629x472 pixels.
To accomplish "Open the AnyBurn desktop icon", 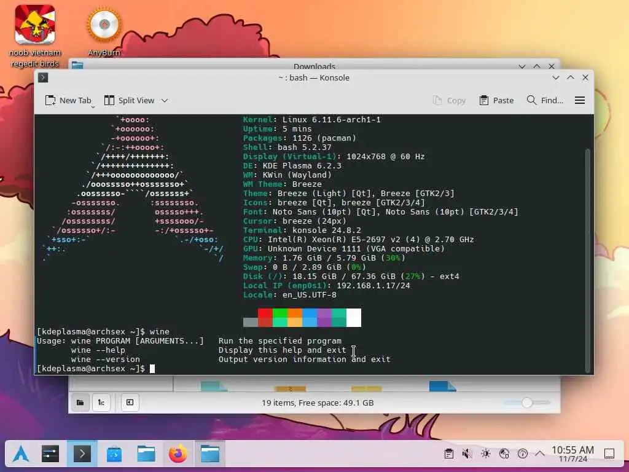I will point(104,32).
